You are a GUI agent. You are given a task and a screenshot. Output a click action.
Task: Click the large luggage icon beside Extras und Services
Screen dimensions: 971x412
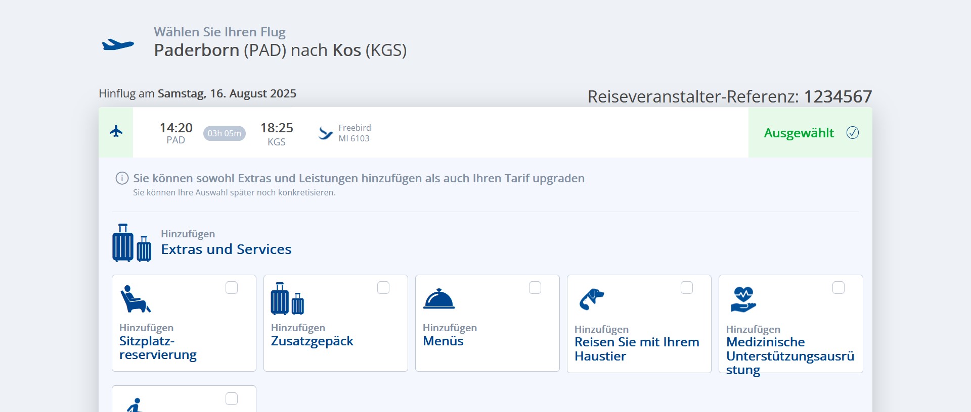131,243
